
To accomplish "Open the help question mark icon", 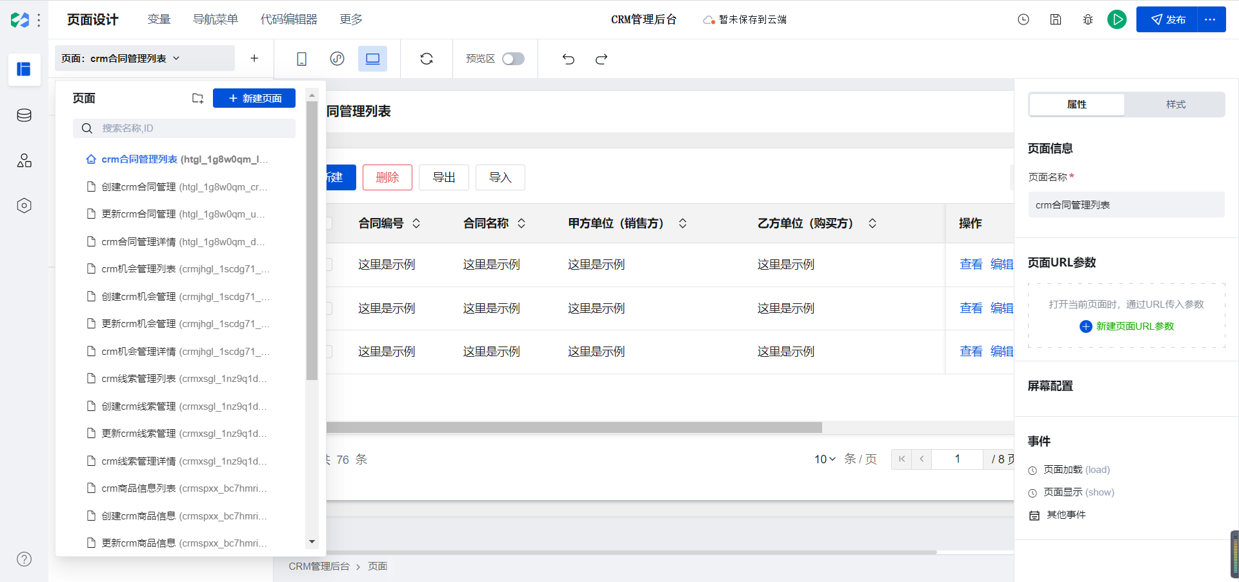I will (x=24, y=559).
